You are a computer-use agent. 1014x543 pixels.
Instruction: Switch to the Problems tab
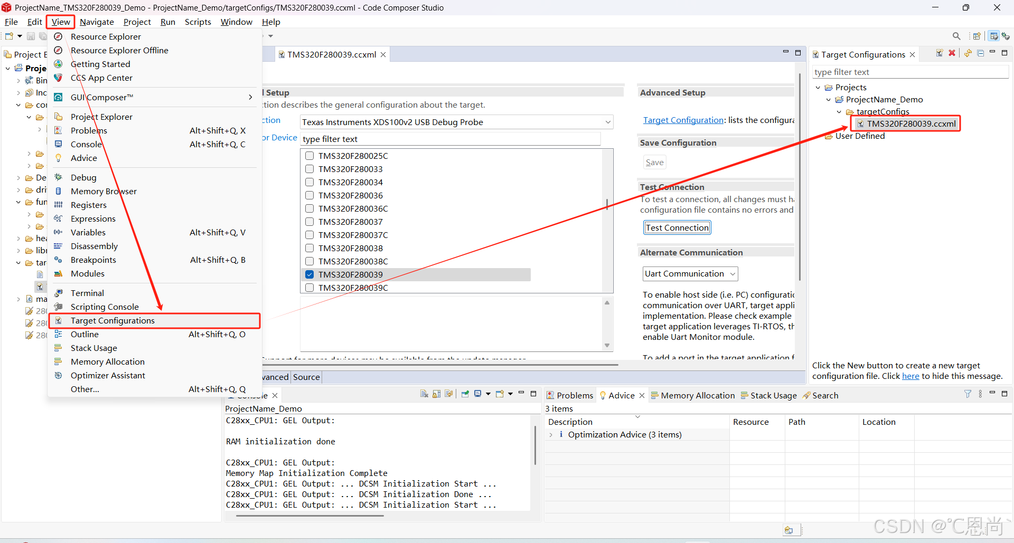569,395
